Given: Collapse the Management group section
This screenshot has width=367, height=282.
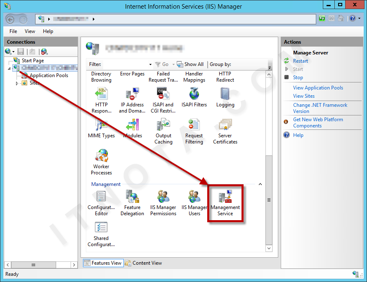Looking at the screenshot, I should point(260,184).
